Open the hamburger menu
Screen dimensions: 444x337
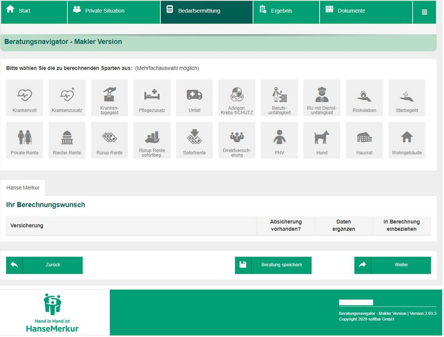pos(424,12)
